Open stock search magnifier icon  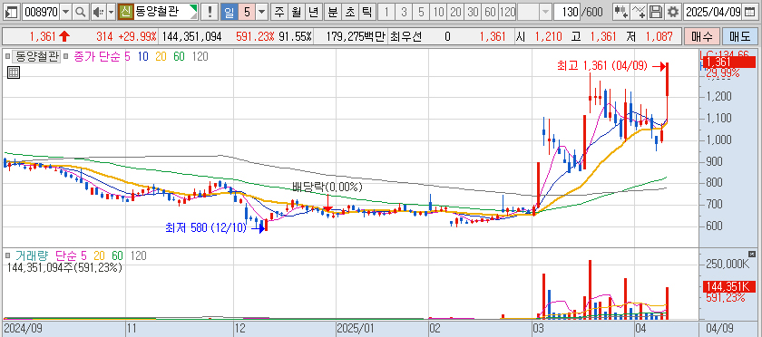pyautogui.click(x=81, y=12)
